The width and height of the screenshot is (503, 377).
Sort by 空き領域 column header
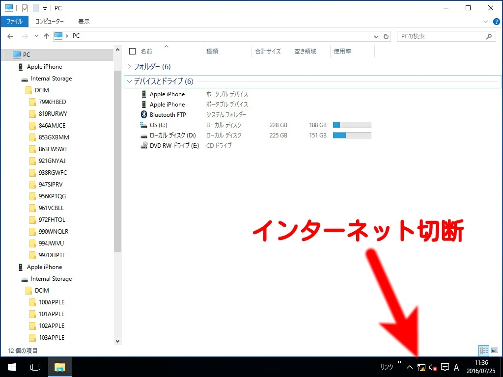[x=306, y=51]
